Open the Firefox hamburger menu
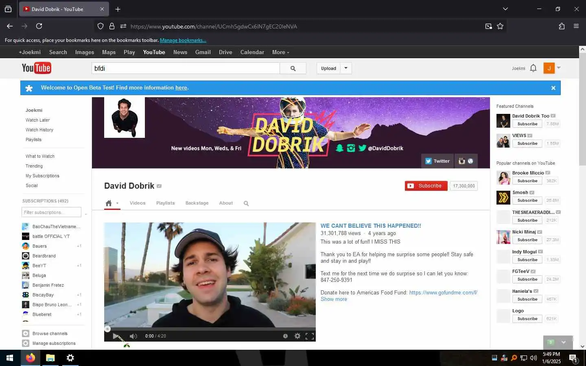 (576, 26)
